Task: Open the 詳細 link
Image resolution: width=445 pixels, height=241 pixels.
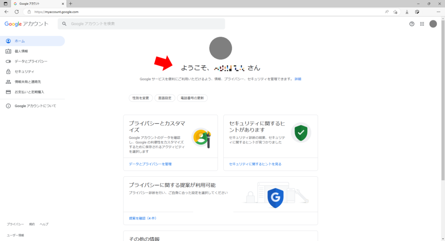Action: tap(298, 79)
